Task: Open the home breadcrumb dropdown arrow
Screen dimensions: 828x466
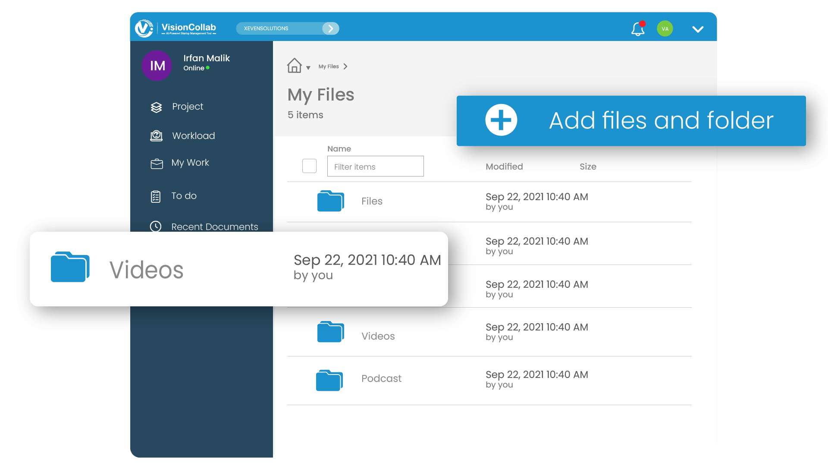Action: (308, 68)
